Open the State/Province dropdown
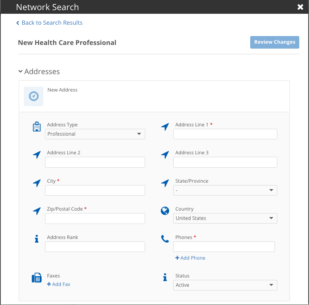This screenshot has width=309, height=305. [225, 190]
